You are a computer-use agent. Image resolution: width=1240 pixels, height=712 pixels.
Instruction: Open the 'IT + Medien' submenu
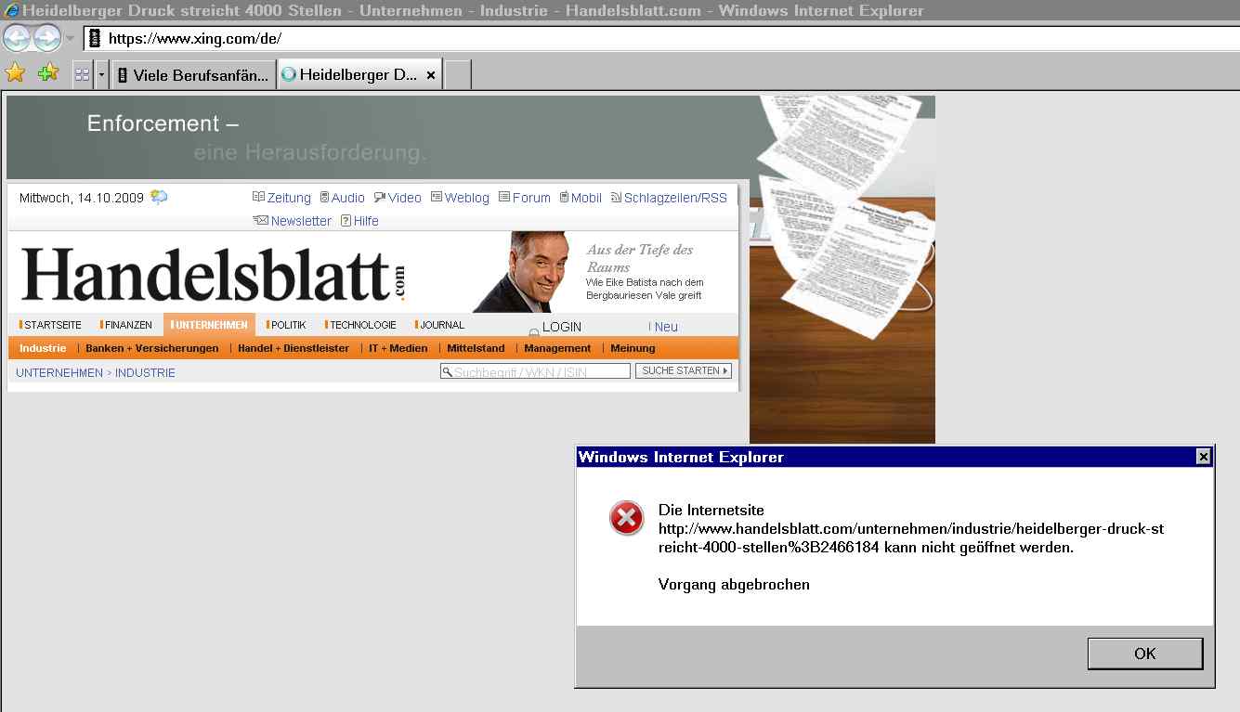tap(398, 348)
